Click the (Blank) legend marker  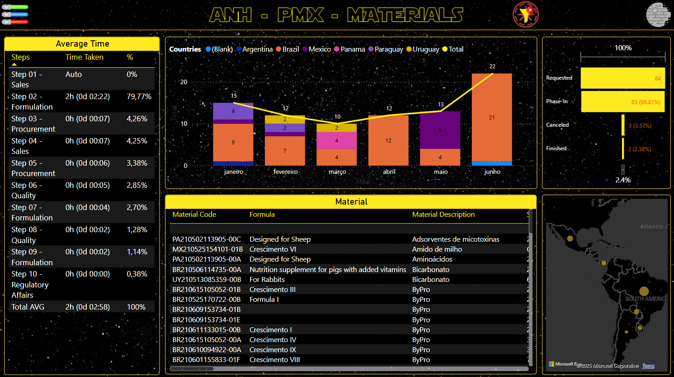(208, 49)
